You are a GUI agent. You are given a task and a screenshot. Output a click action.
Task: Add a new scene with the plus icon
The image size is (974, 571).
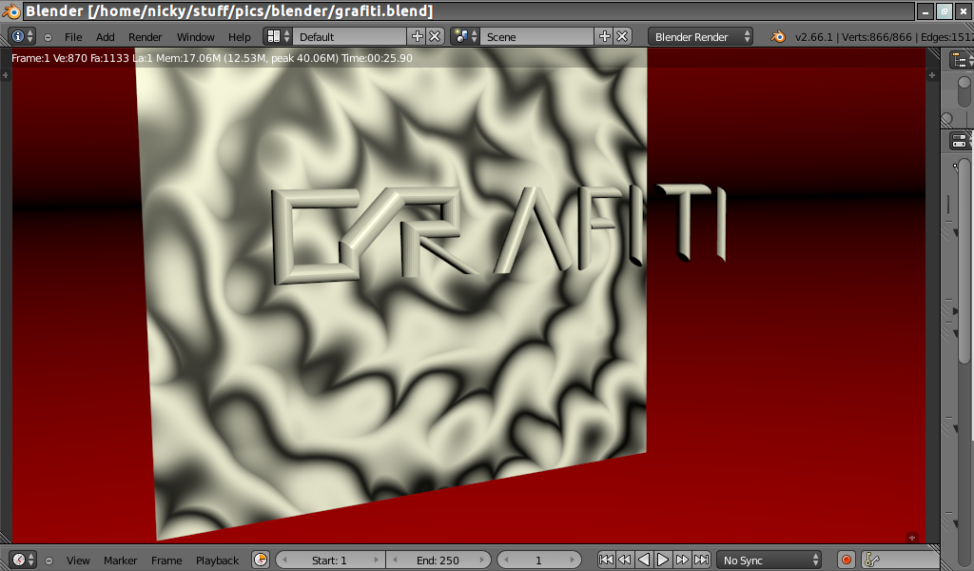(x=604, y=36)
